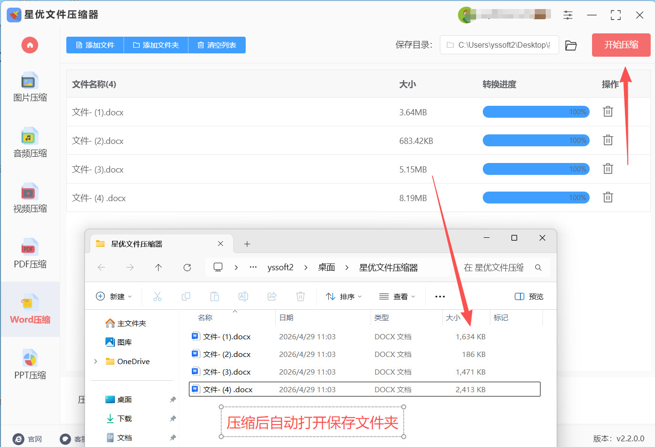Refresh the Explorer folder
The width and height of the screenshot is (655, 447).
click(x=187, y=267)
